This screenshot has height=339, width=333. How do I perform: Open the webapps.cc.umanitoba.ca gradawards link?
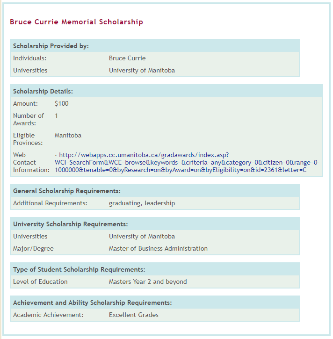(x=187, y=162)
